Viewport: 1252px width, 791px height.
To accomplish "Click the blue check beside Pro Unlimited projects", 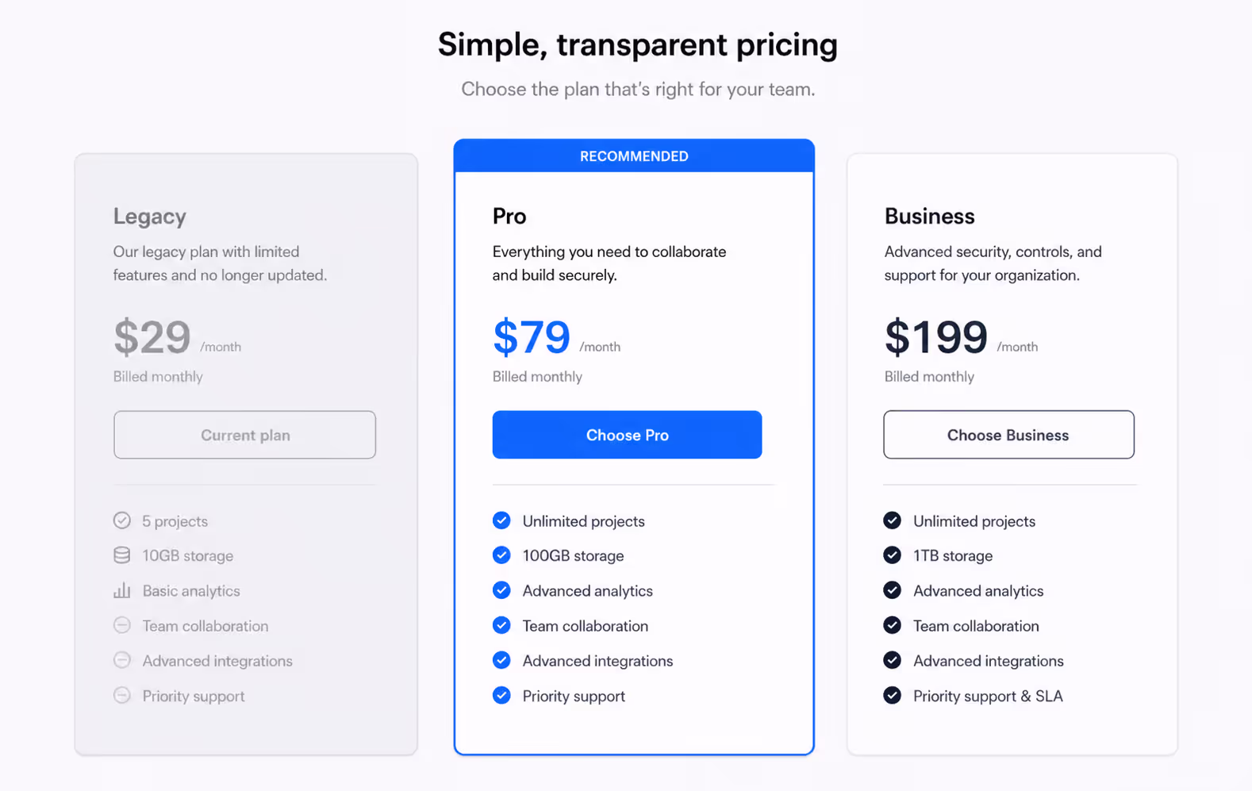I will [x=501, y=520].
